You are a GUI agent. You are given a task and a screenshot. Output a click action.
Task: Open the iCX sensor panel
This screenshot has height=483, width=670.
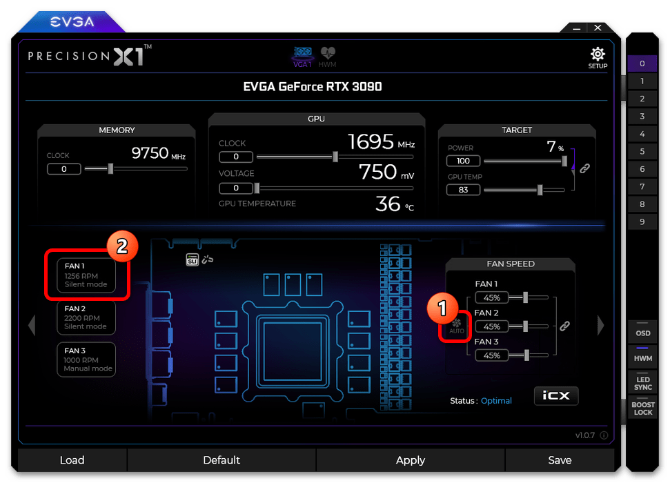pos(555,396)
